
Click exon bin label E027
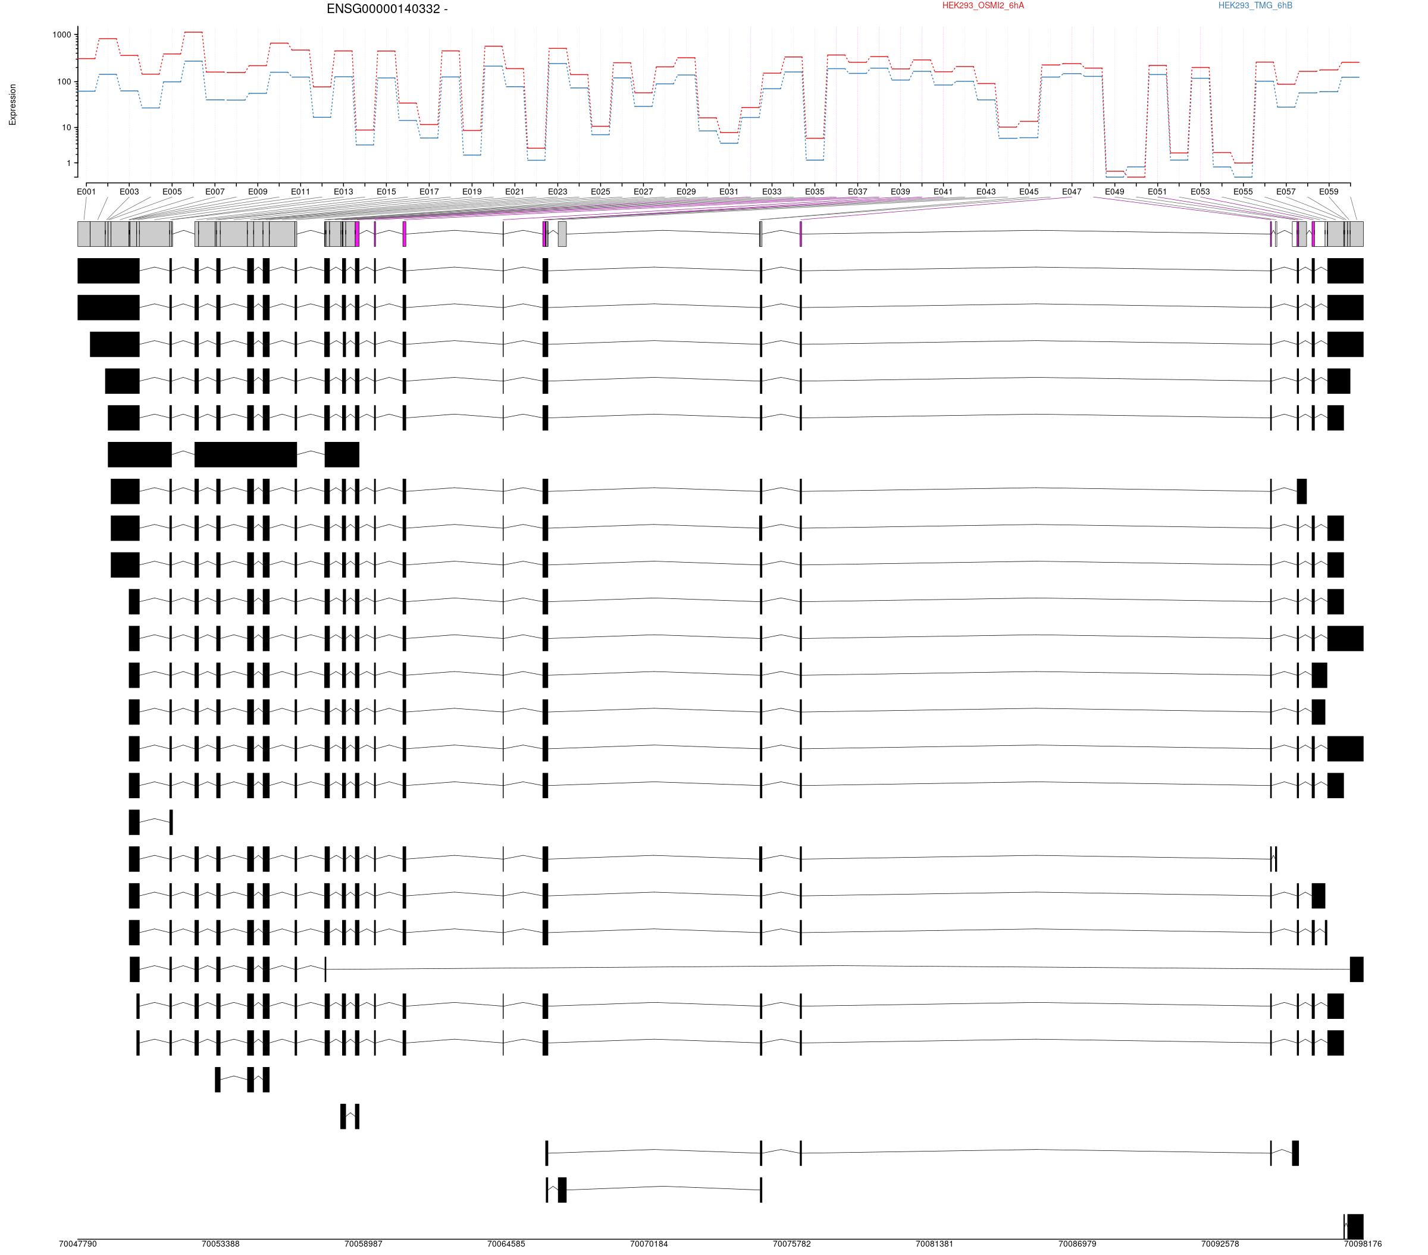tap(643, 192)
